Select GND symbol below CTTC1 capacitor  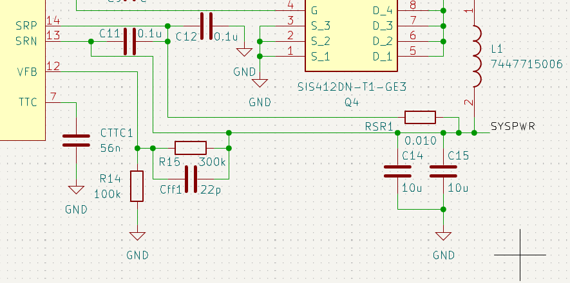point(76,190)
